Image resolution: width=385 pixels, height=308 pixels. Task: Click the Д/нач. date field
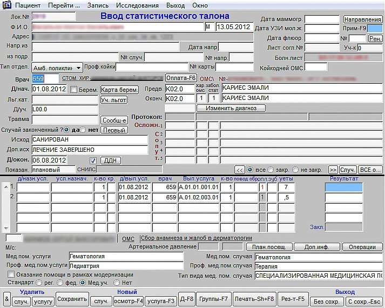coord(49,89)
